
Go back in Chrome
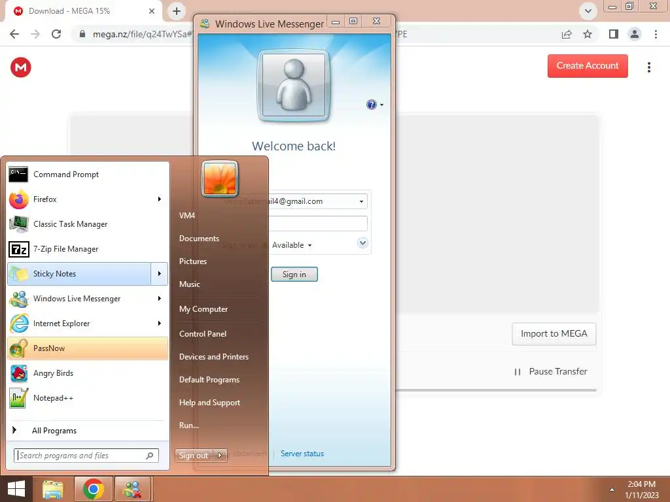[14, 34]
